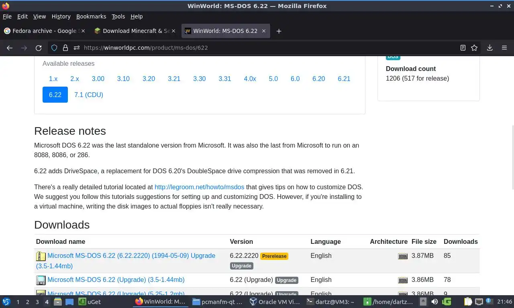Reload the current WinWorld page
Viewport: 514px width, 308px height.
[39, 48]
